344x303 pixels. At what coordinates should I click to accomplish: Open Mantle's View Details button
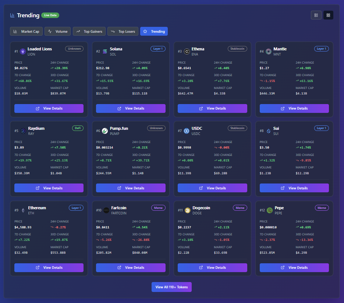(x=294, y=108)
